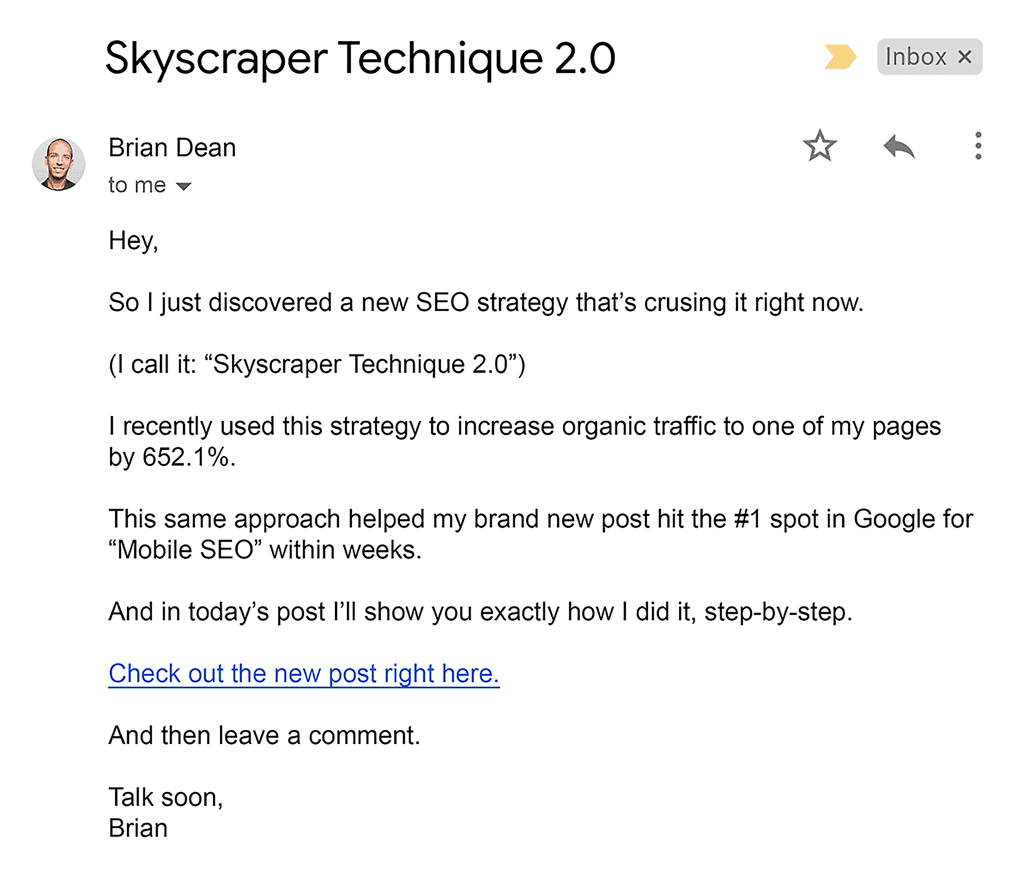Viewport: 1030px width, 883px height.
Task: Open the 'Check out the new post right here' link
Action: click(x=304, y=674)
